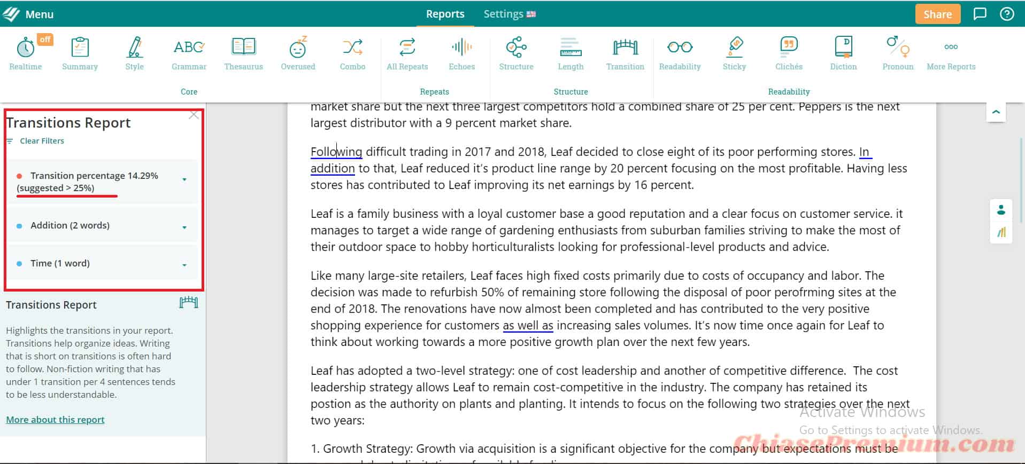Open the Thesaurus report
This screenshot has height=464, width=1025.
pyautogui.click(x=243, y=53)
